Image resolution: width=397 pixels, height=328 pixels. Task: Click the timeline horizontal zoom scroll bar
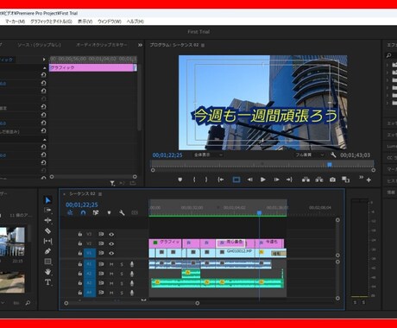[132, 303]
